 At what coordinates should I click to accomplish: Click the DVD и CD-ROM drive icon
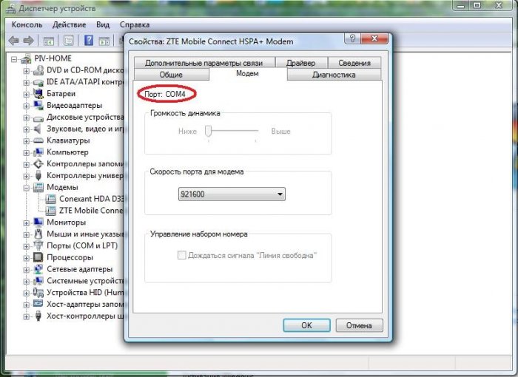pos(38,71)
